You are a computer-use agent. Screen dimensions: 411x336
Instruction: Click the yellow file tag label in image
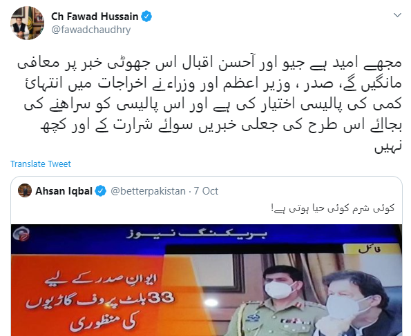(374, 249)
